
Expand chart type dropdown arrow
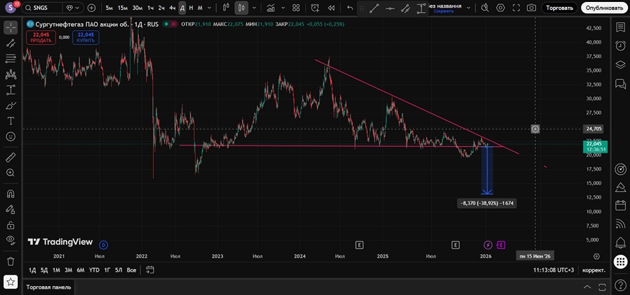[x=254, y=8]
